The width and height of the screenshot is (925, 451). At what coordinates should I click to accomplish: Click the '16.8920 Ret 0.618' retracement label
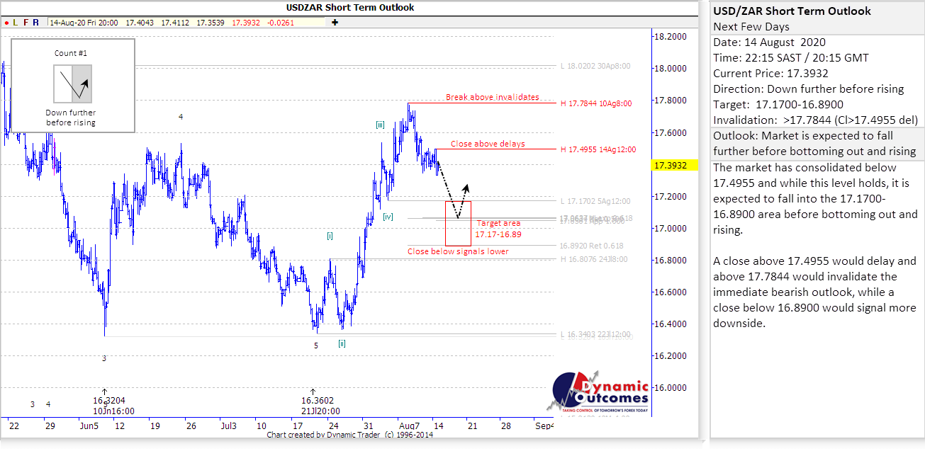(591, 246)
